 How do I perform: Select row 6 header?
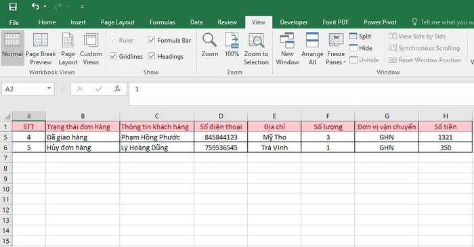tap(5, 148)
